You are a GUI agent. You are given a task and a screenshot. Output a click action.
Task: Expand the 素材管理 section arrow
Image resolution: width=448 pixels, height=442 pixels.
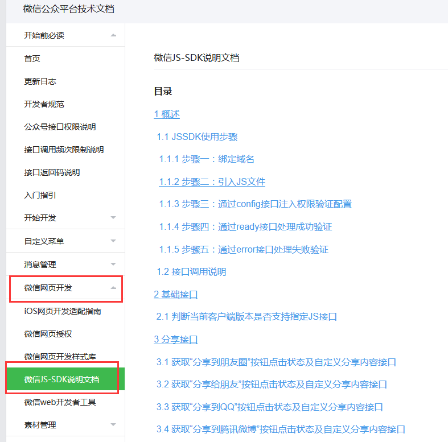(x=113, y=425)
